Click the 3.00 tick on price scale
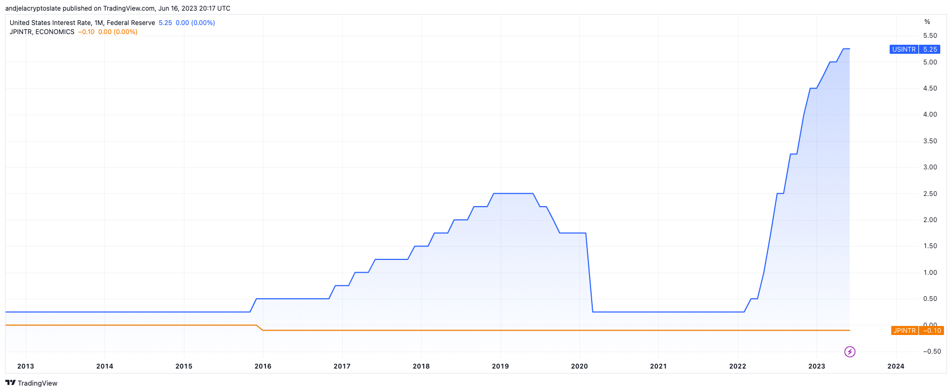This screenshot has width=952, height=392. pyautogui.click(x=930, y=167)
